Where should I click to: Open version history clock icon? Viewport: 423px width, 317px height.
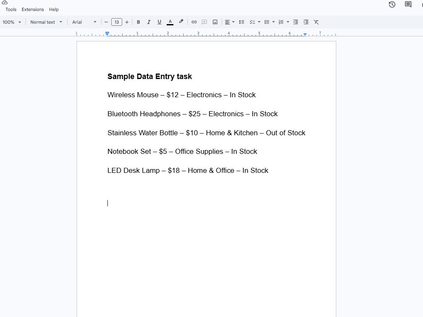pyautogui.click(x=392, y=4)
